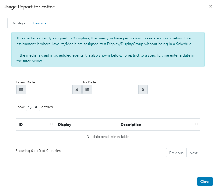Image resolution: width=216 pixels, height=189 pixels.
Task: Clear the From Date field
Action: pos(77,89)
